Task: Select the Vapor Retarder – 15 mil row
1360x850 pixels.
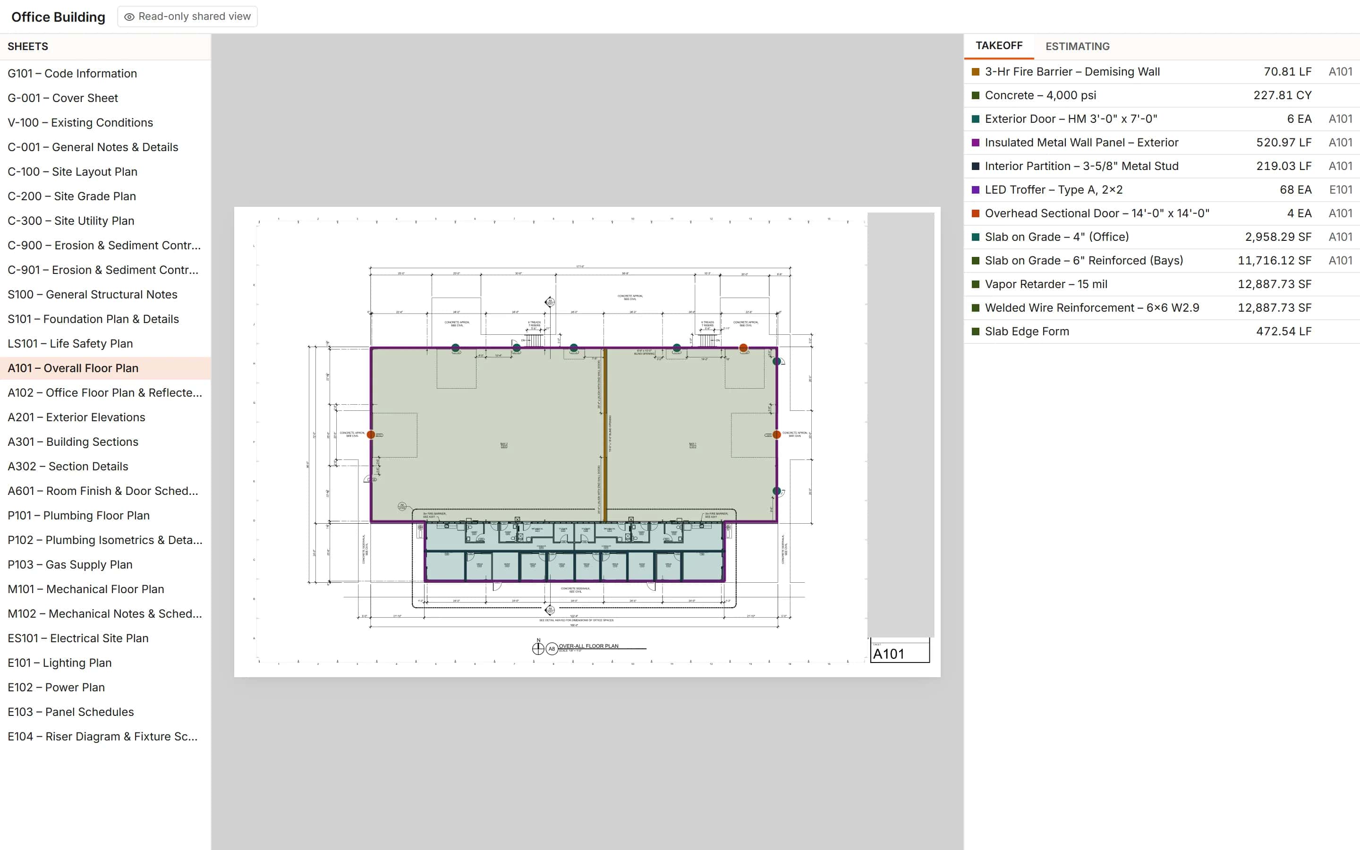Action: [x=1162, y=284]
